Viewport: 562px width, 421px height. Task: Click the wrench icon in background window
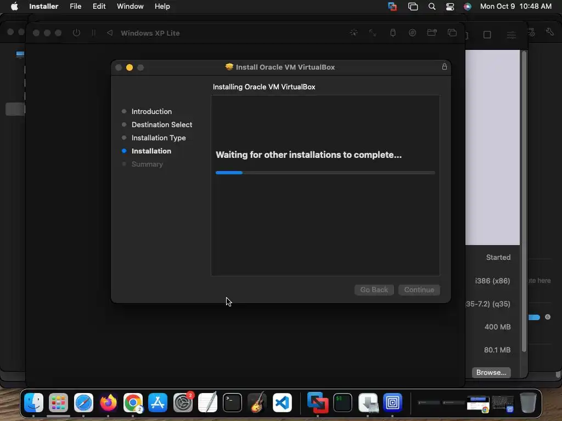tap(550, 32)
